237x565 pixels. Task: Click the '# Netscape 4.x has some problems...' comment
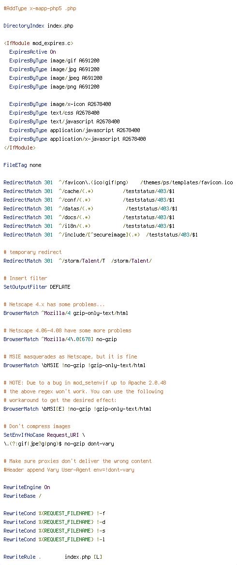tap(54, 304)
